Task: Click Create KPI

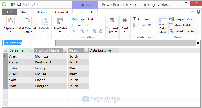Action: pyautogui.click(x=142, y=25)
